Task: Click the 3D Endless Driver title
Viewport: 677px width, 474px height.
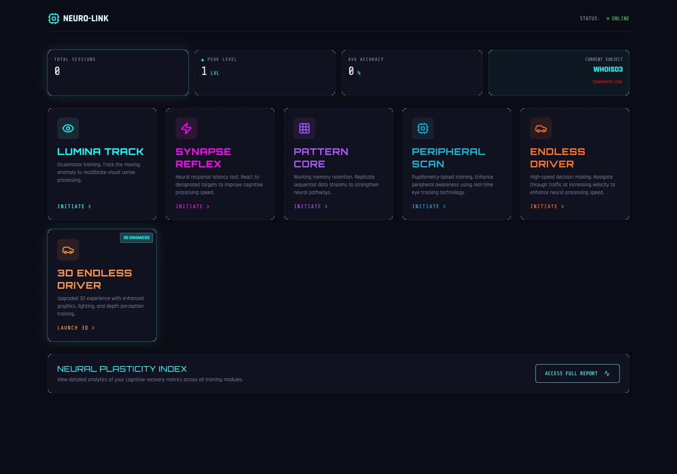Action: pos(94,279)
